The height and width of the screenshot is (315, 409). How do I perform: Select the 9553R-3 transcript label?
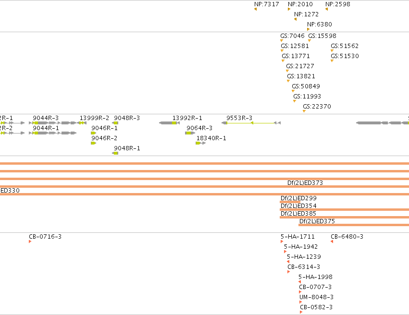pyautogui.click(x=239, y=118)
